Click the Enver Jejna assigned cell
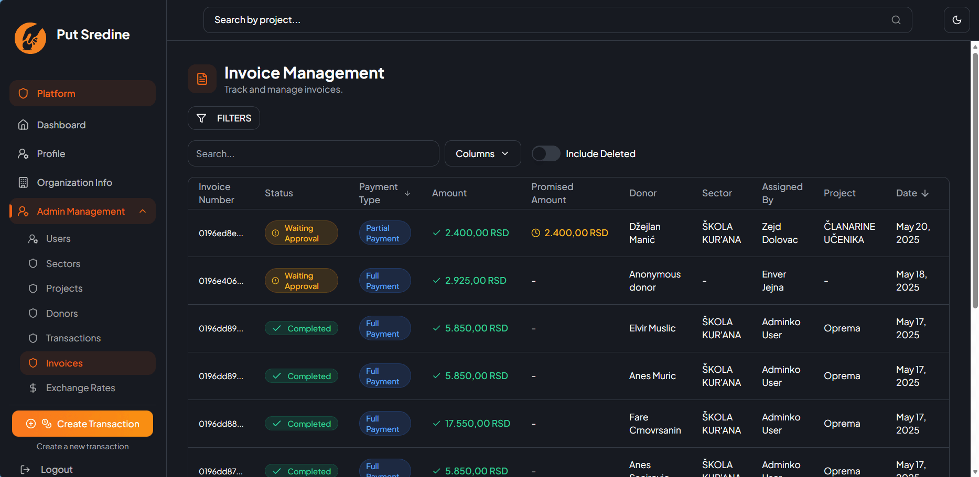 tap(774, 281)
